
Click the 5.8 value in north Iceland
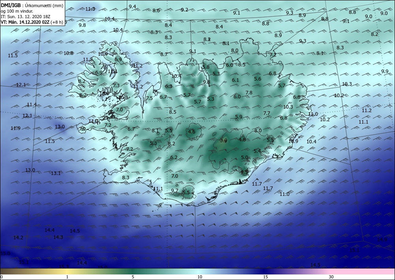[206, 67]
